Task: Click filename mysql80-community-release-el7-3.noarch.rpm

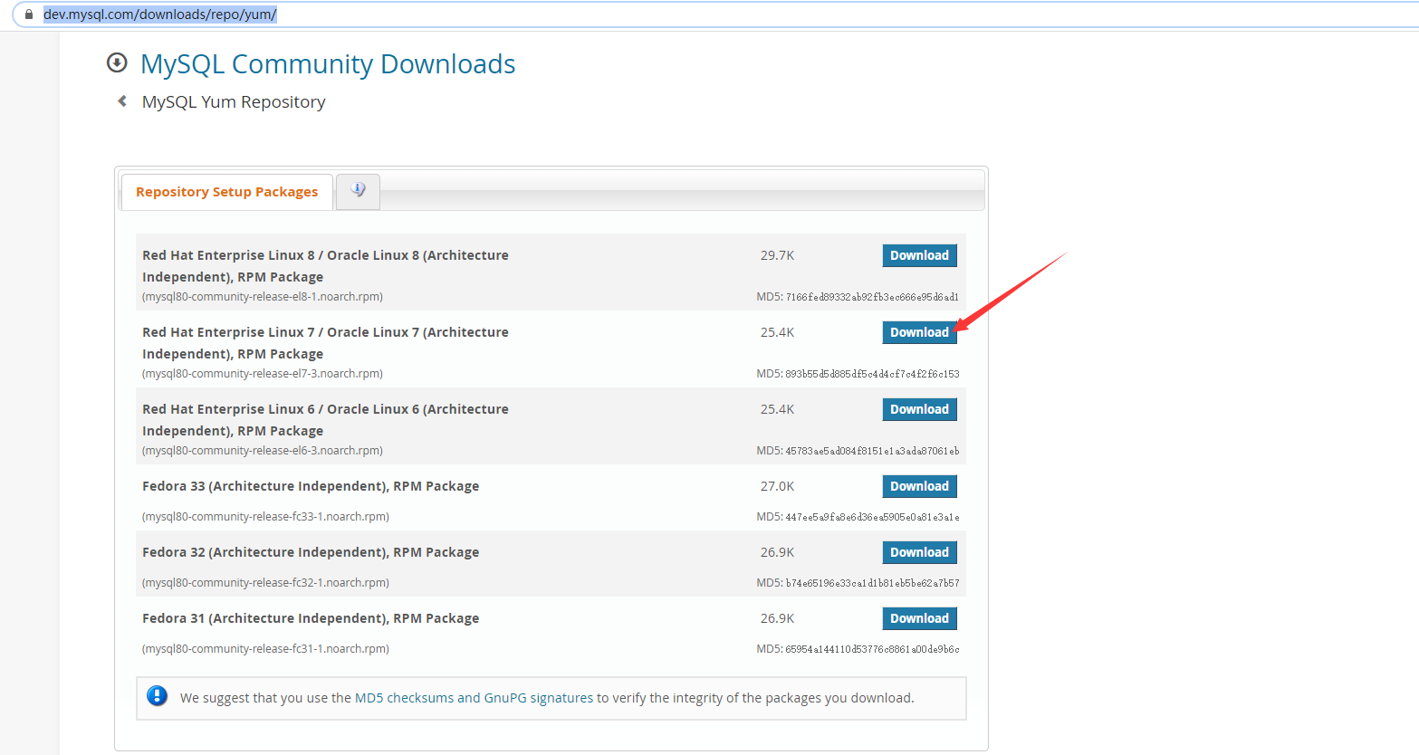Action: (x=263, y=374)
